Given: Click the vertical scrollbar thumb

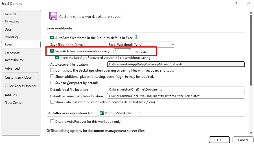Looking at the screenshot, I should coord(251,50).
